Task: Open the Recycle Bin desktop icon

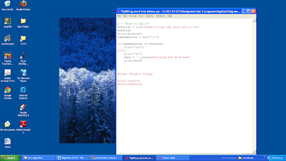Action: point(8,5)
